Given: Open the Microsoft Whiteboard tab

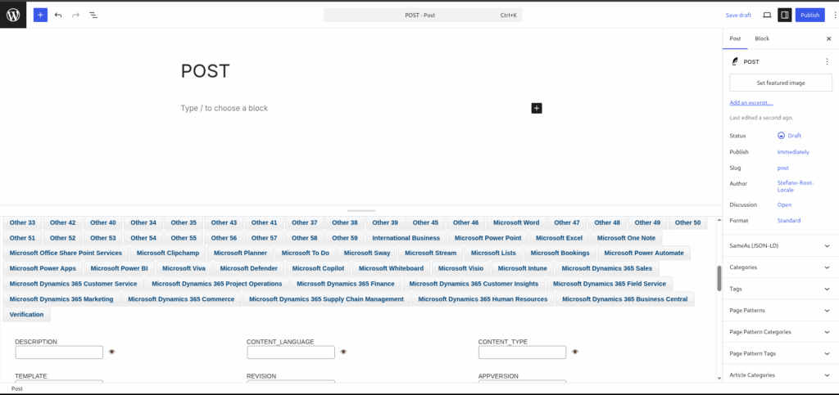Looking at the screenshot, I should click(391, 268).
